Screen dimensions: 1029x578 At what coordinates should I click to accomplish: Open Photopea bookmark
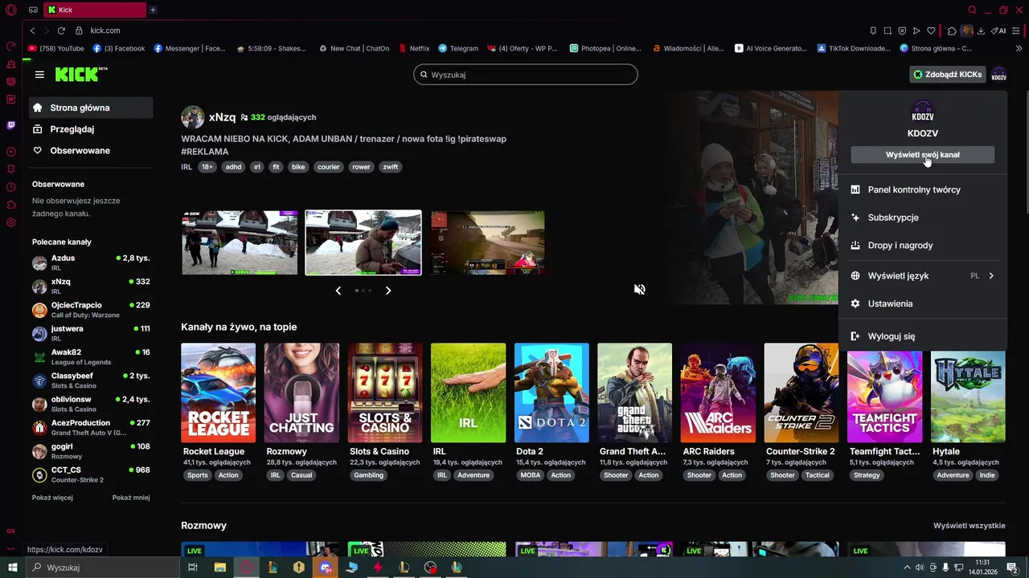tap(605, 48)
